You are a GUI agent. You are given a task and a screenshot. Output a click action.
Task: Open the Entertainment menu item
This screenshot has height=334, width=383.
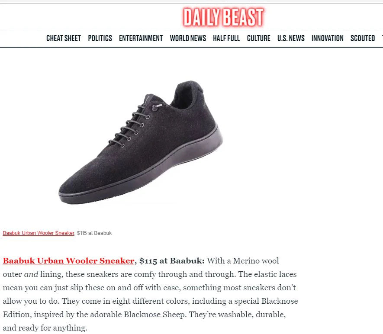click(x=141, y=39)
